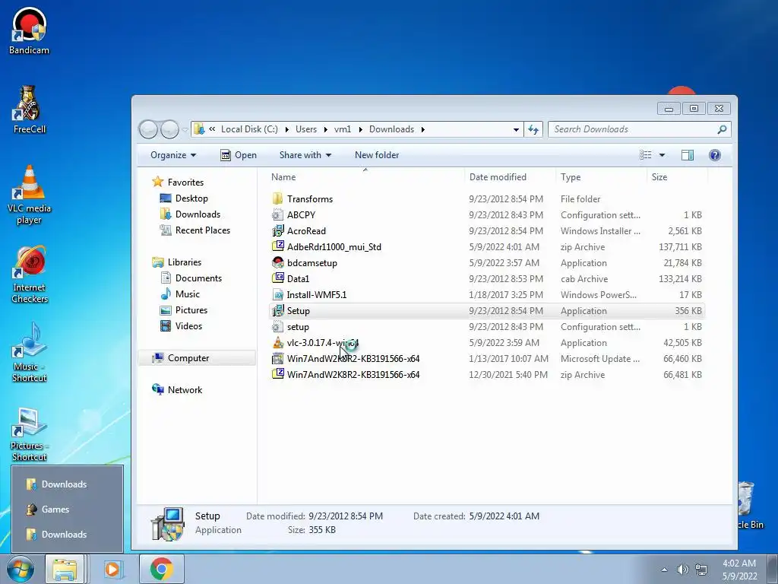Select Downloads under Favorites
This screenshot has height=584, width=778.
tap(190, 214)
